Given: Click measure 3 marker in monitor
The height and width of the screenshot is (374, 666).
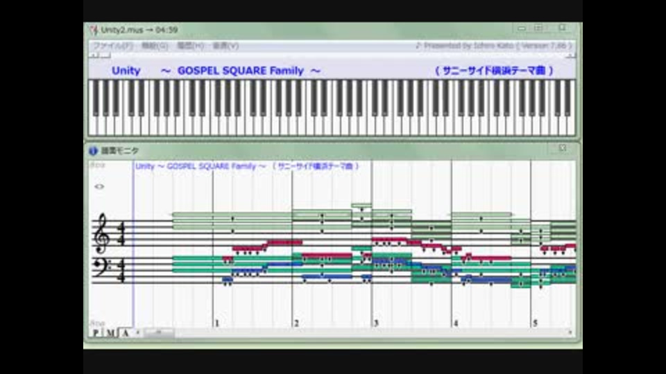Looking at the screenshot, I should (376, 323).
